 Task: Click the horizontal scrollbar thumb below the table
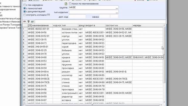(x=92, y=105)
